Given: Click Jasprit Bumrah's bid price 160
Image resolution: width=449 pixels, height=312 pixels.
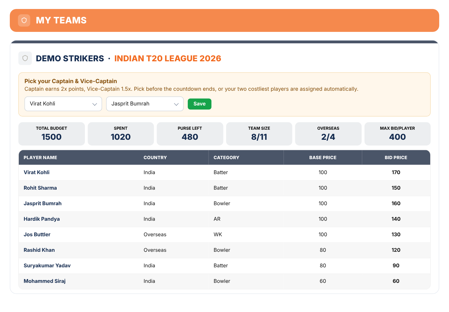Looking at the screenshot, I should tap(396, 203).
